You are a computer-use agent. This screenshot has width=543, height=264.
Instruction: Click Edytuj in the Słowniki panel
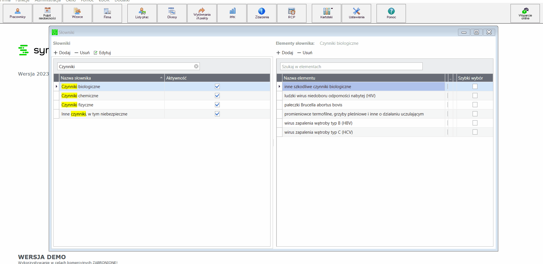click(102, 53)
